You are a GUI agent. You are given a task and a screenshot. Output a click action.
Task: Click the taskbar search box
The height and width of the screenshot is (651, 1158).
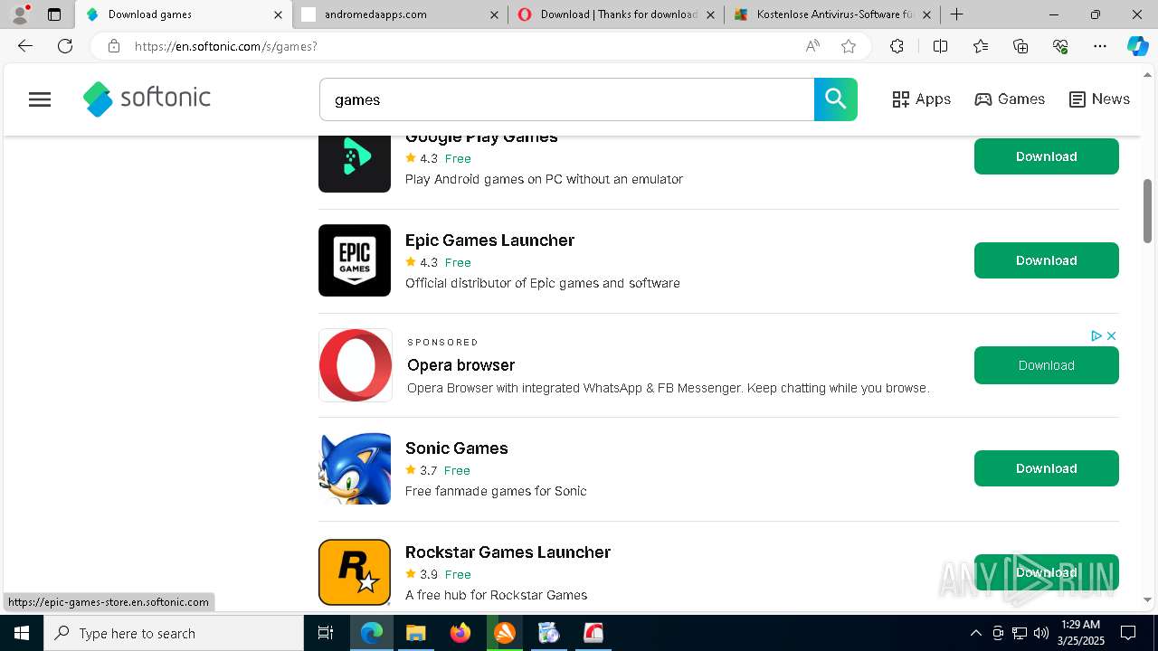pyautogui.click(x=174, y=633)
